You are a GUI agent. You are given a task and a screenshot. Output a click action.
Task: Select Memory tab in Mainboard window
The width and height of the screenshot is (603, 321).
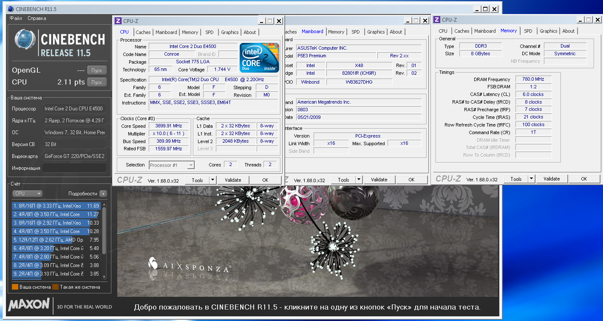pyautogui.click(x=336, y=32)
